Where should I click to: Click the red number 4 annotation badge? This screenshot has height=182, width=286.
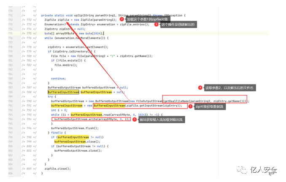tap(200, 88)
